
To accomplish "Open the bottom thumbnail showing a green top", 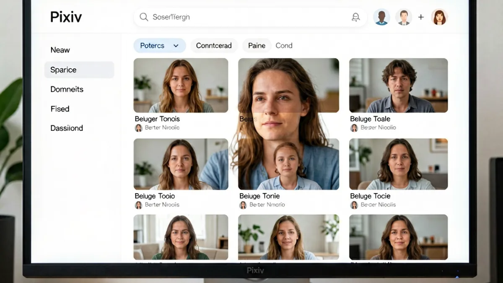I will click(181, 237).
